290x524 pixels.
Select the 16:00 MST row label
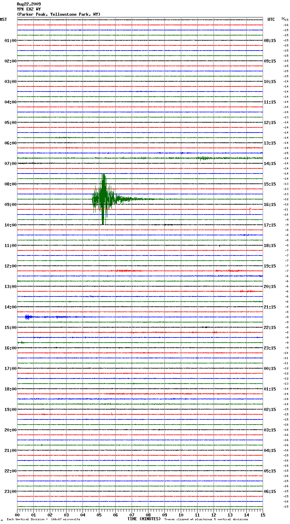click(x=10, y=348)
